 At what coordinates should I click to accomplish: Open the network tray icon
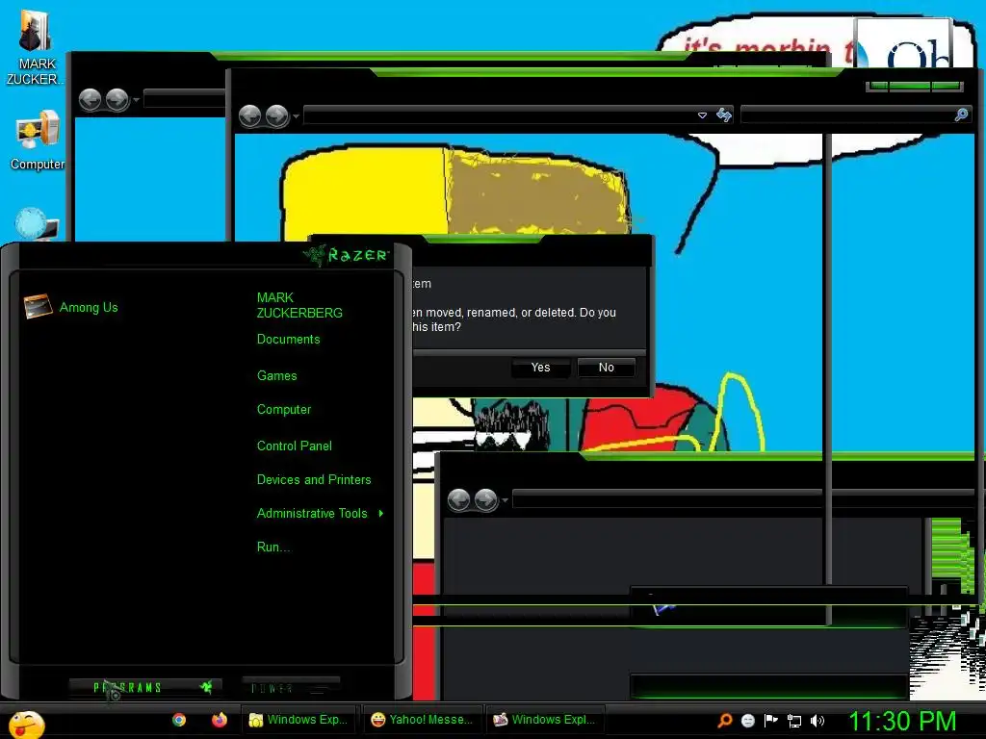(x=794, y=721)
